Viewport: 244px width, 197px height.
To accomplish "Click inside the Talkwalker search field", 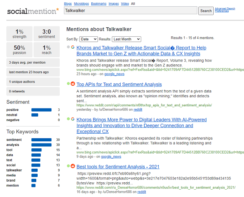I will pyautogui.click(x=131, y=10).
